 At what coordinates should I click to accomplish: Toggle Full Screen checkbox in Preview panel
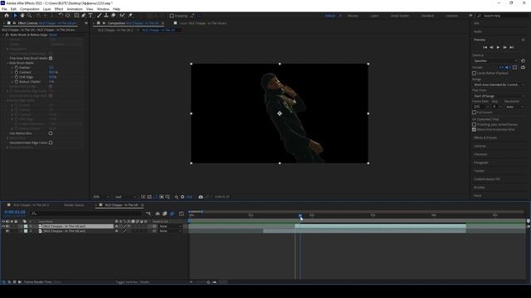pyautogui.click(x=474, y=113)
